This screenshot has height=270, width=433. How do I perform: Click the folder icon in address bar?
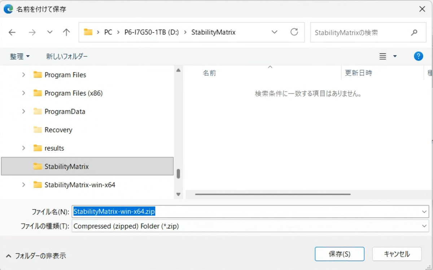click(x=88, y=32)
